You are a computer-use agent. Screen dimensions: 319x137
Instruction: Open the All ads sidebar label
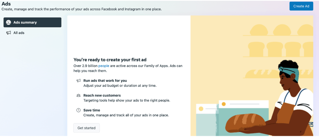click(x=19, y=33)
